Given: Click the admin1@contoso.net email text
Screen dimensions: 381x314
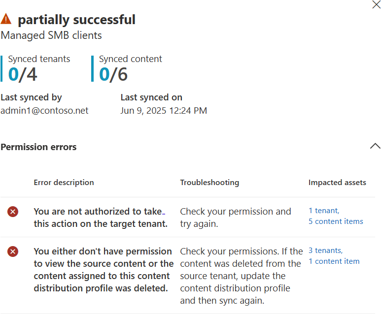Looking at the screenshot, I should [44, 111].
